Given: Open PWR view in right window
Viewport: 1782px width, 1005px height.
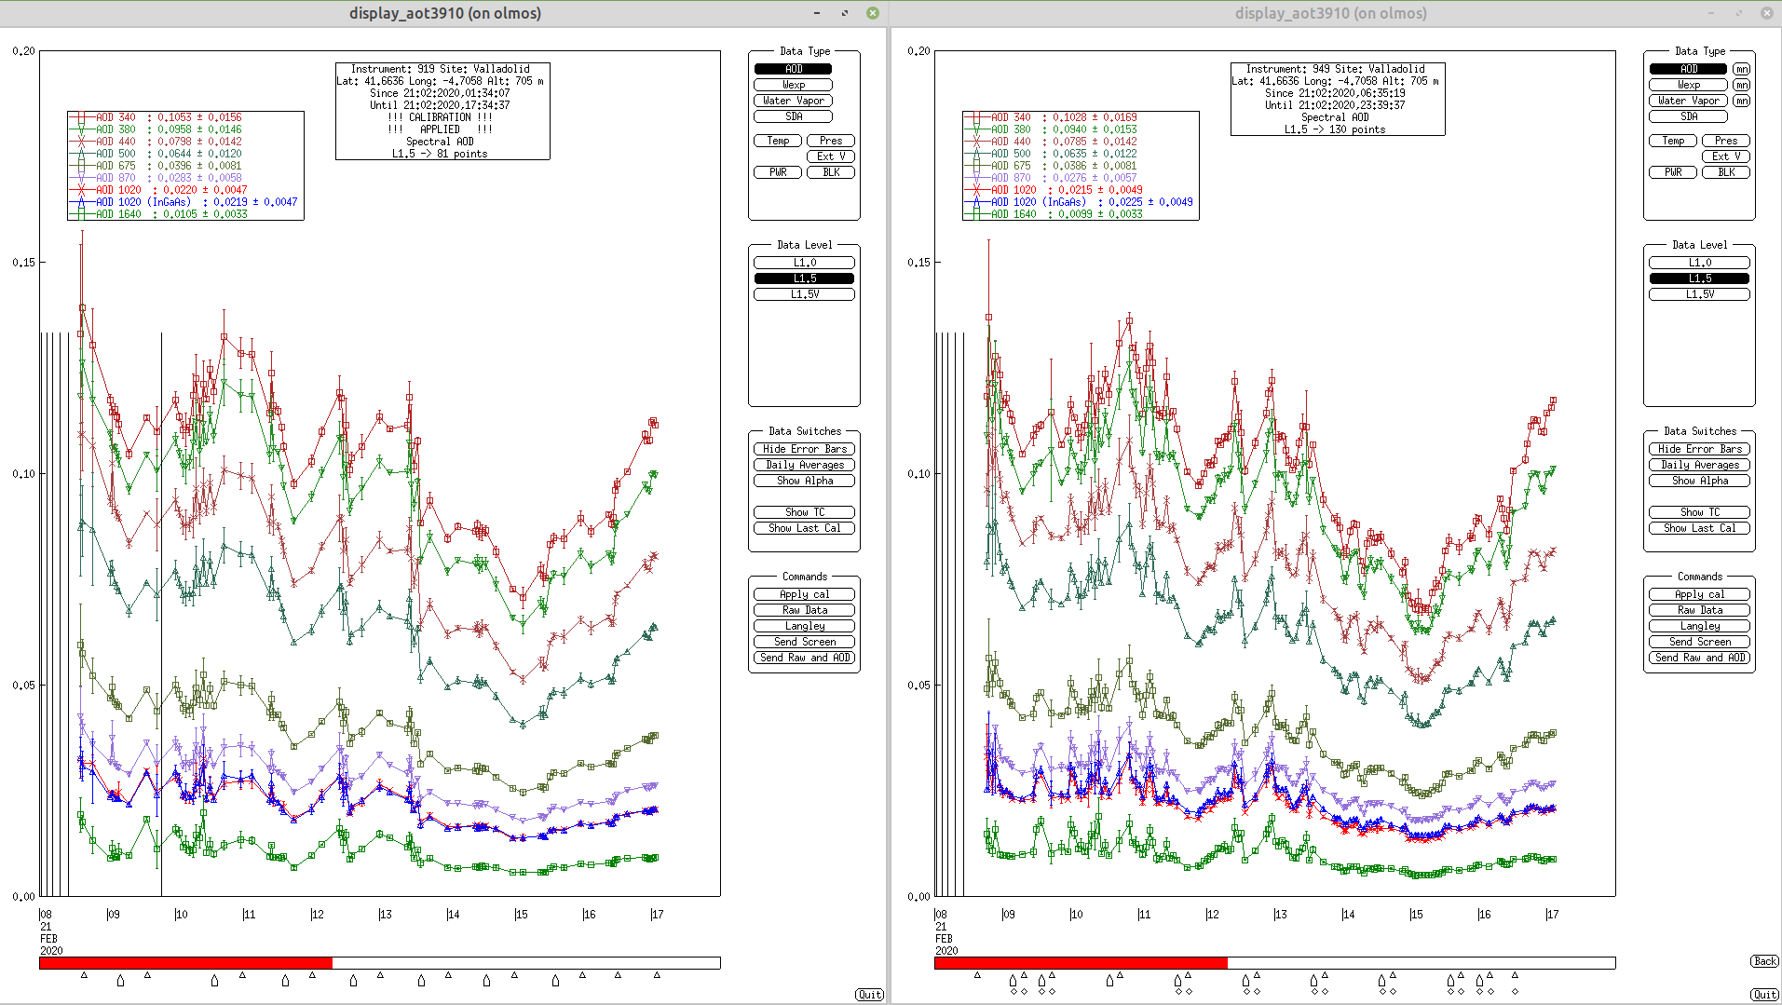Looking at the screenshot, I should (1673, 172).
